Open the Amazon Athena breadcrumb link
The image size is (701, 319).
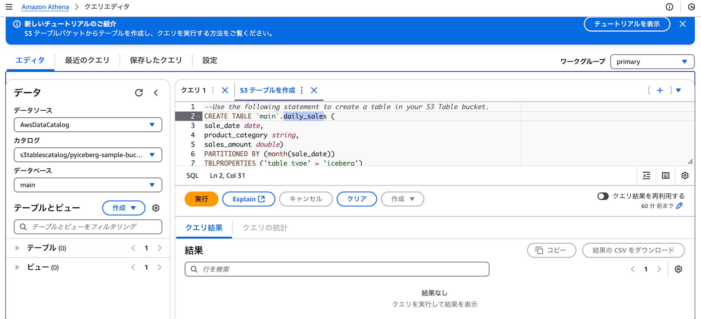(x=45, y=7)
